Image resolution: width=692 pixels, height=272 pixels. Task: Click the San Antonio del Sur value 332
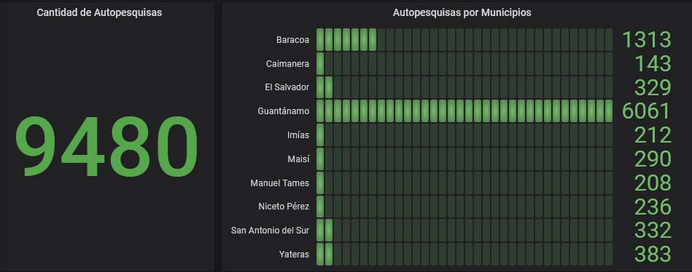[x=653, y=231]
